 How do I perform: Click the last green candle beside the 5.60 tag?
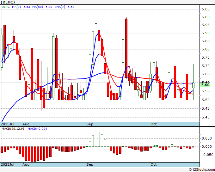tap(193, 85)
